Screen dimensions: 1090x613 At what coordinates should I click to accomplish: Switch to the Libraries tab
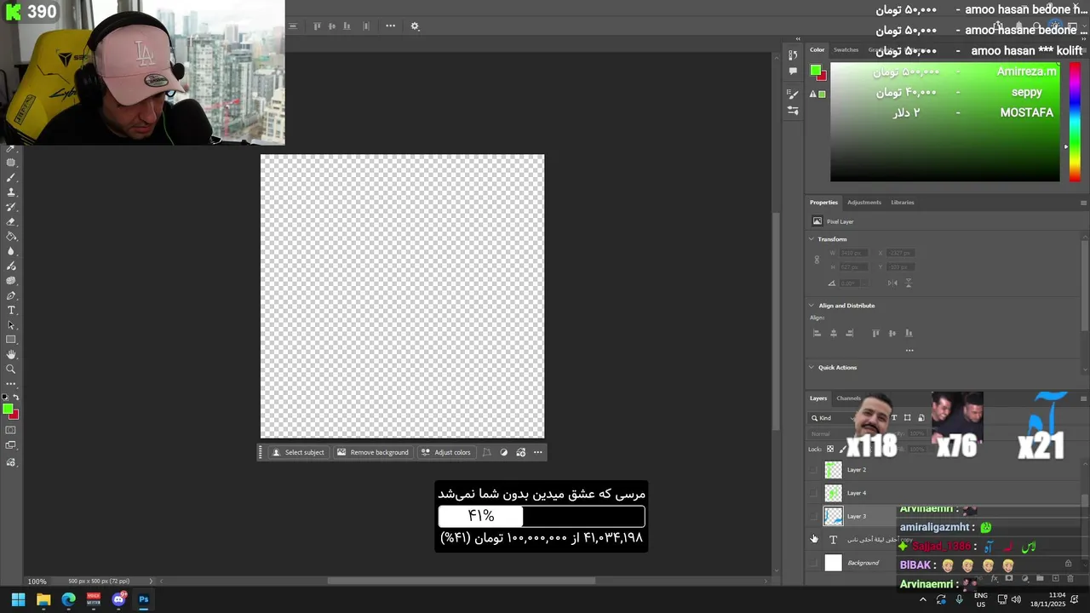(902, 203)
